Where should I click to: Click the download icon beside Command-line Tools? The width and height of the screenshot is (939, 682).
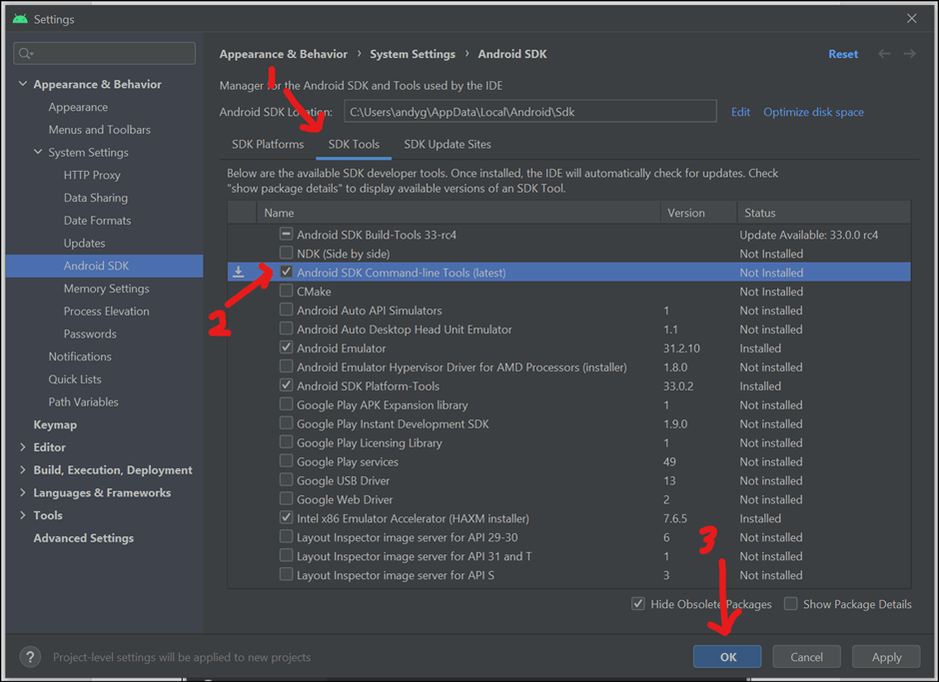(x=239, y=273)
